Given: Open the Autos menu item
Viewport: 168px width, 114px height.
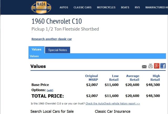Looking at the screenshot, I should click(x=64, y=8).
